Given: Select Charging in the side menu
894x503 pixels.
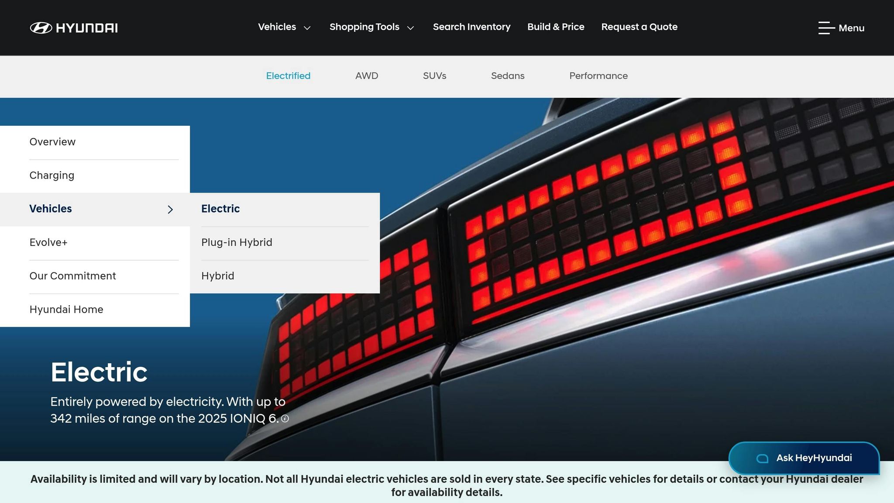Looking at the screenshot, I should [x=95, y=176].
